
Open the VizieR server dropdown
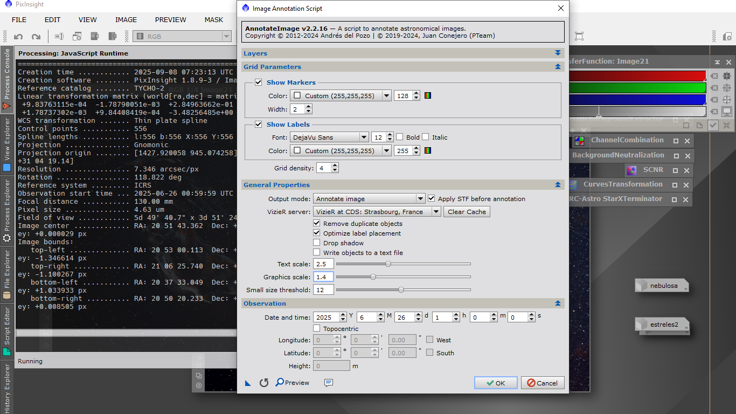click(378, 212)
